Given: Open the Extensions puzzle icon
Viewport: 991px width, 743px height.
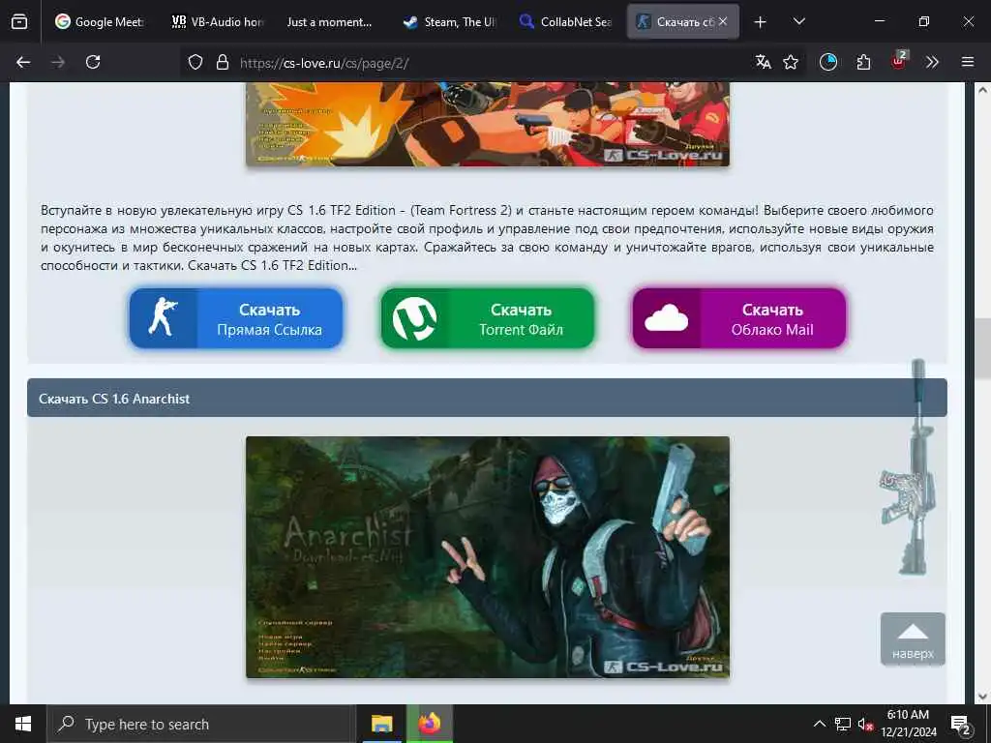Looking at the screenshot, I should tap(863, 62).
